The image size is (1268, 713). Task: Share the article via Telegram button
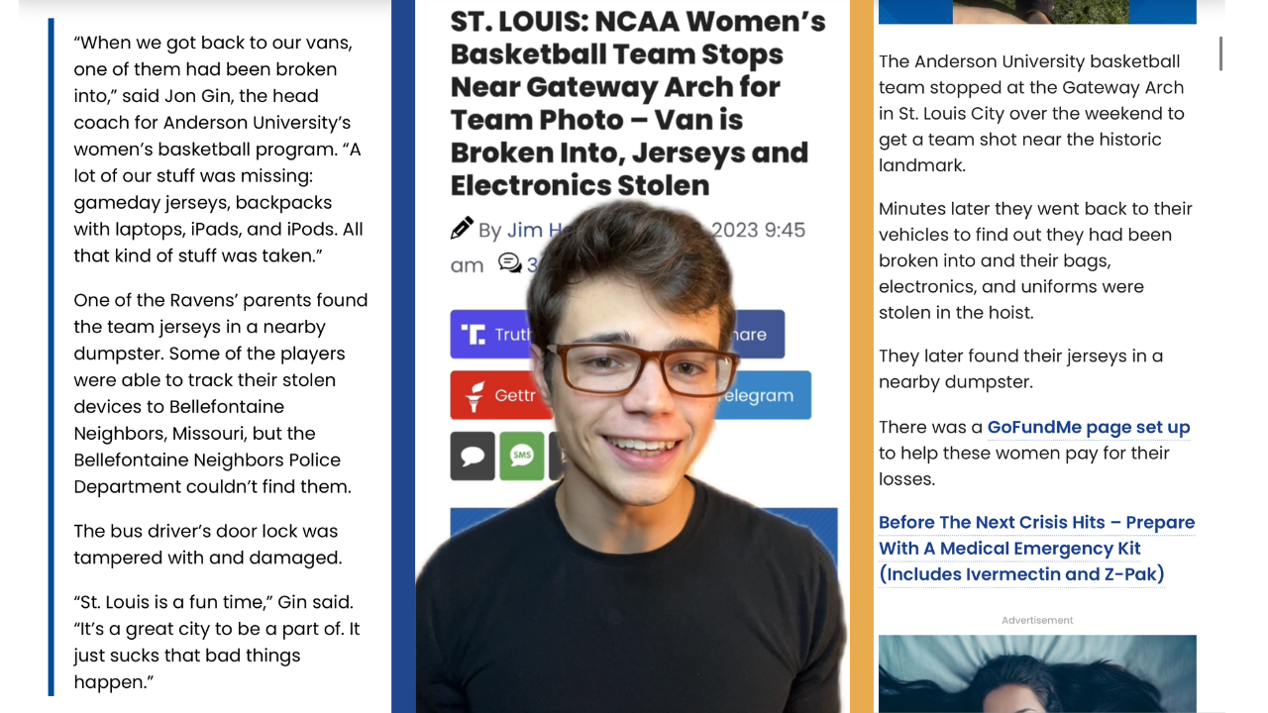pyautogui.click(x=763, y=395)
